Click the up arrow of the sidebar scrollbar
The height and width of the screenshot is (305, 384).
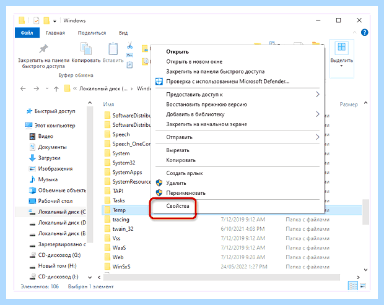pyautogui.click(x=90, y=103)
